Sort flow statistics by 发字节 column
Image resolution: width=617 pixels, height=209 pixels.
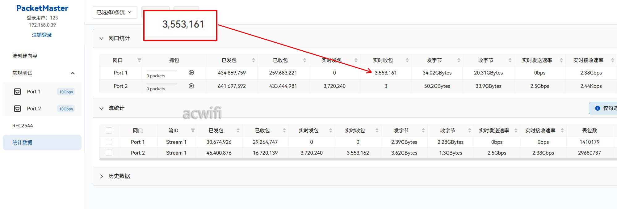point(423,130)
